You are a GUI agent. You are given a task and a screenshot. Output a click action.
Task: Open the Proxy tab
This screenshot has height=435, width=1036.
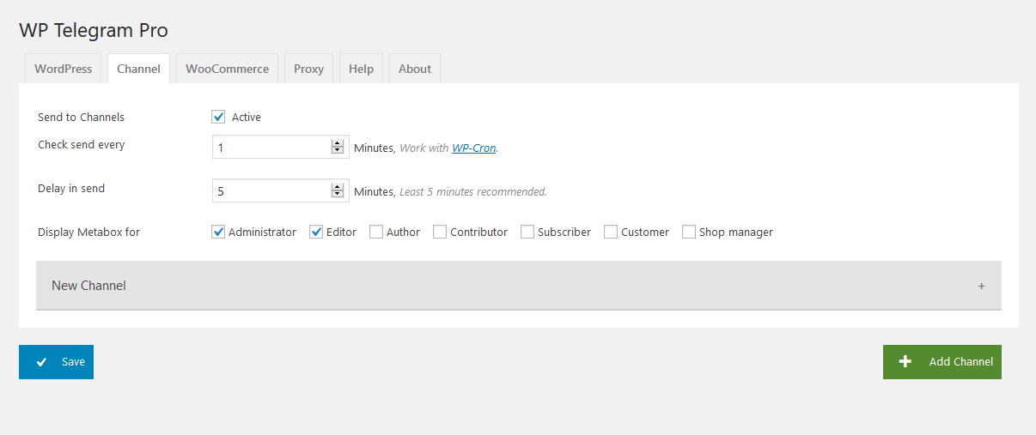pos(308,69)
